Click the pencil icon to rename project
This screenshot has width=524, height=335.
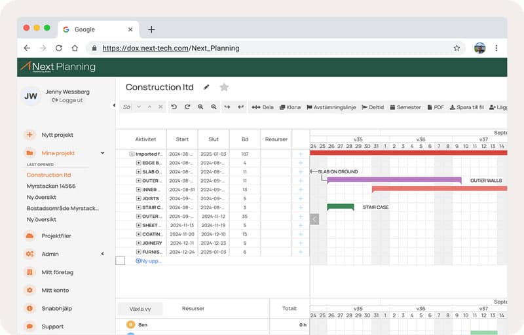[x=206, y=87]
